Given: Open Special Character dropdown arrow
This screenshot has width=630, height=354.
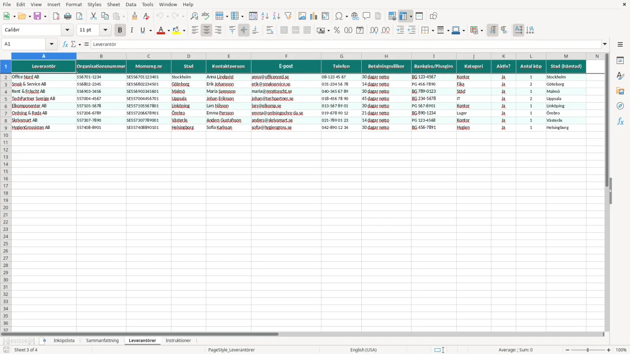Looking at the screenshot, I should (x=346, y=16).
